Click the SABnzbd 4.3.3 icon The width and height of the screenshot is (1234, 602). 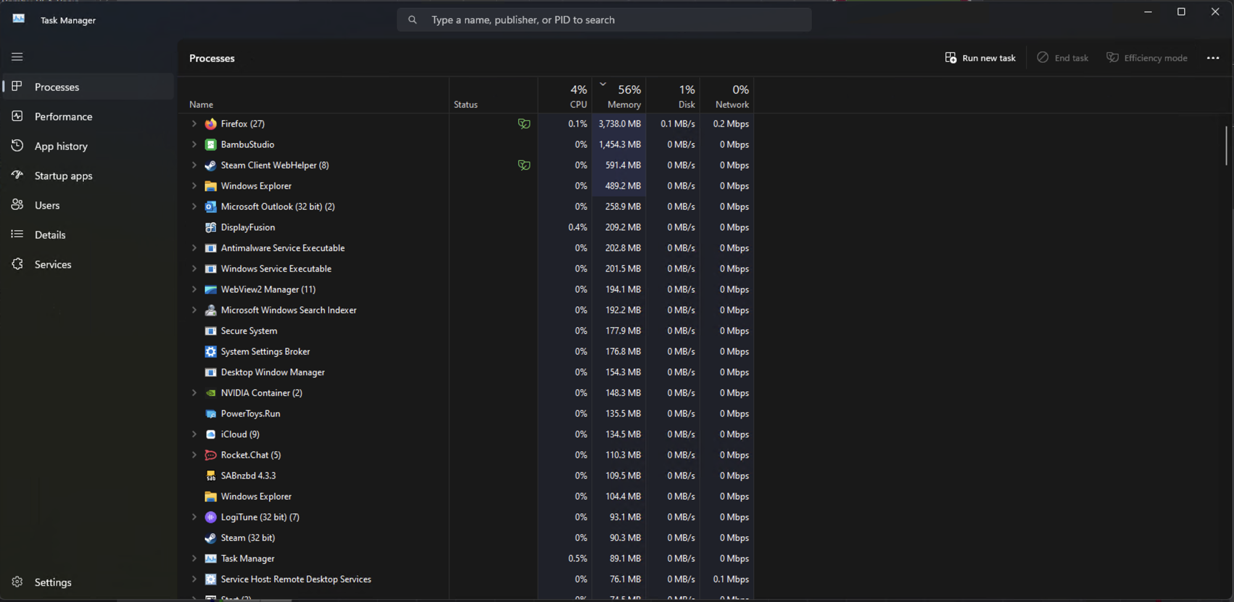click(210, 476)
